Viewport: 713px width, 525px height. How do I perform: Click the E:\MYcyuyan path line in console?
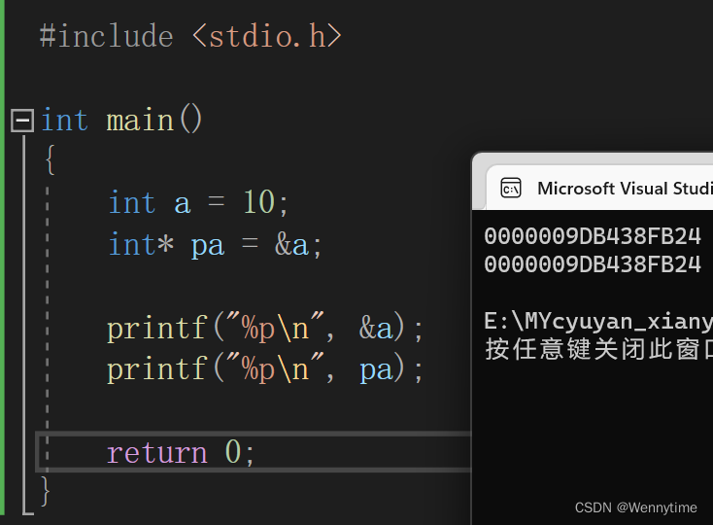pos(598,321)
